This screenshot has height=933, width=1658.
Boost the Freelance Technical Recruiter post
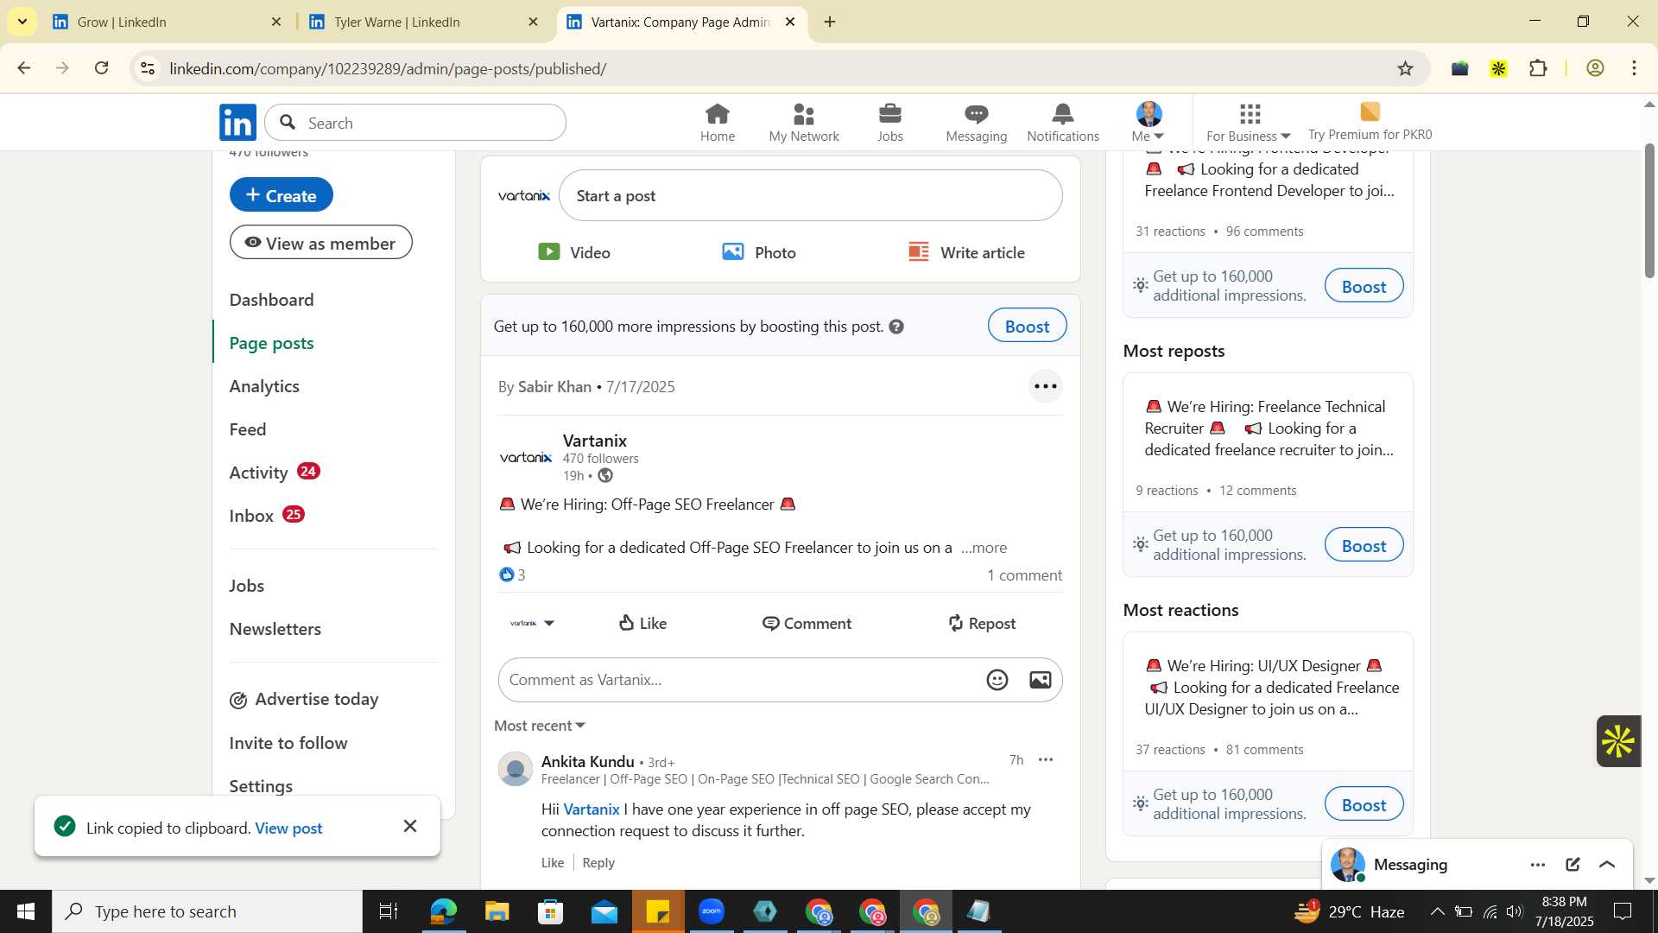1364,545
